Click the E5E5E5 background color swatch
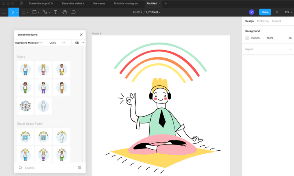 [x=247, y=38]
